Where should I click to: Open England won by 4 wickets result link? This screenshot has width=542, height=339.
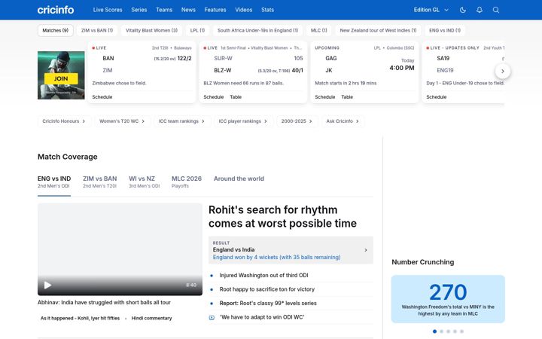(276, 258)
